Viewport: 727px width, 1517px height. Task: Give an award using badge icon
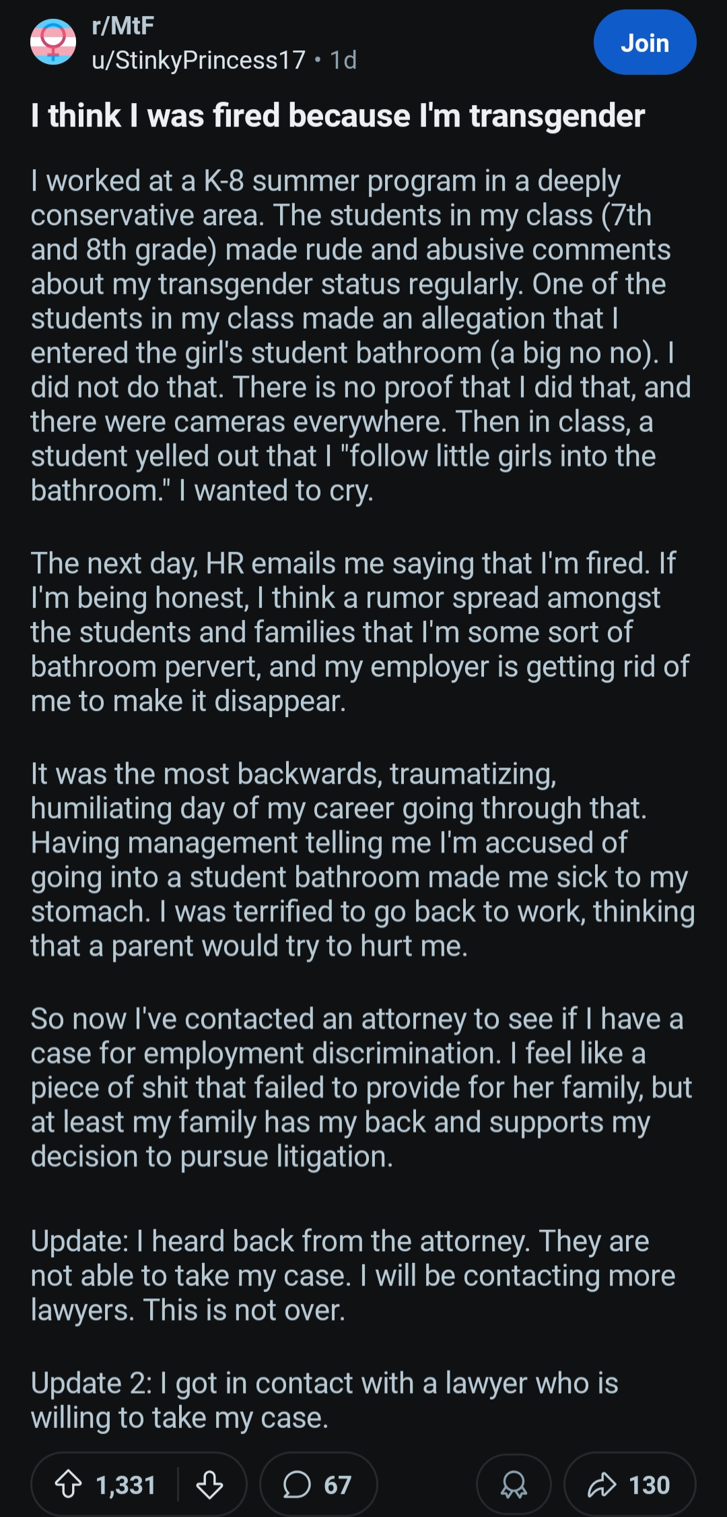pyautogui.click(x=514, y=1485)
